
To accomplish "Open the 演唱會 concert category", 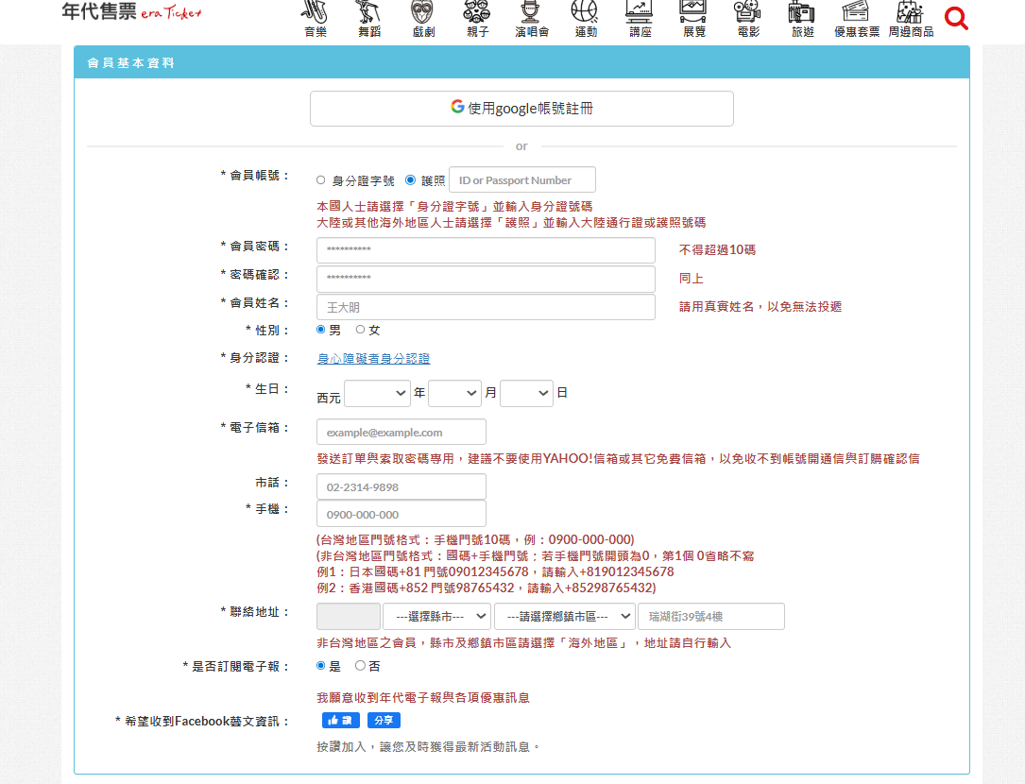I will (x=530, y=17).
